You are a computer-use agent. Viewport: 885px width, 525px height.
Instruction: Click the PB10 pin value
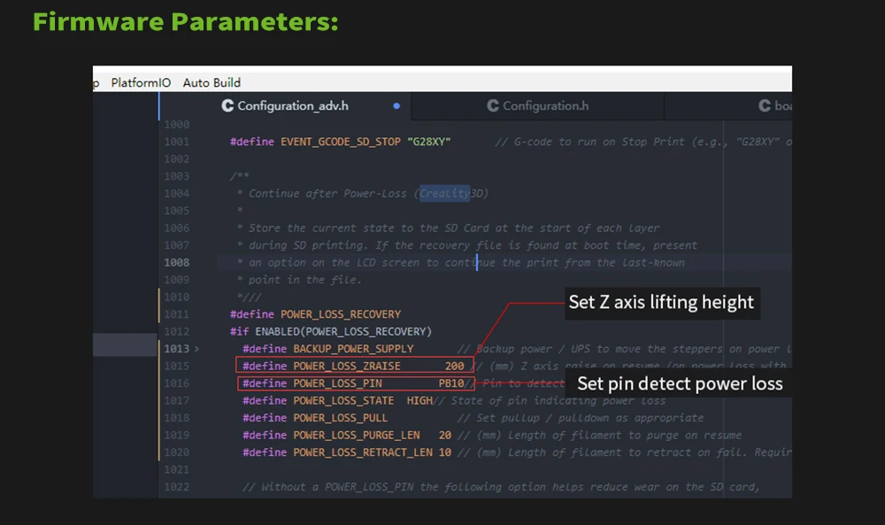[451, 383]
